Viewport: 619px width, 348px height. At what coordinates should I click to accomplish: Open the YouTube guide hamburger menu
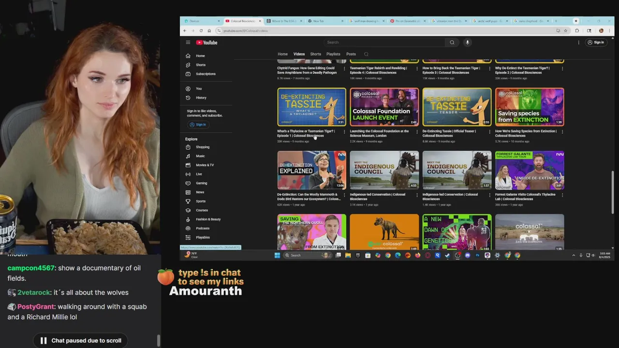(x=188, y=43)
